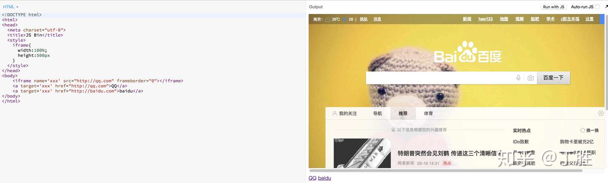The image size is (608, 183).
Task: Click the Baidu logo
Action: click(467, 52)
